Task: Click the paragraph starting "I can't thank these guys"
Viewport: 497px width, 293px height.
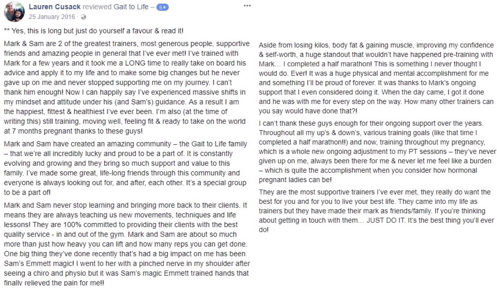Action: pyautogui.click(x=376, y=151)
